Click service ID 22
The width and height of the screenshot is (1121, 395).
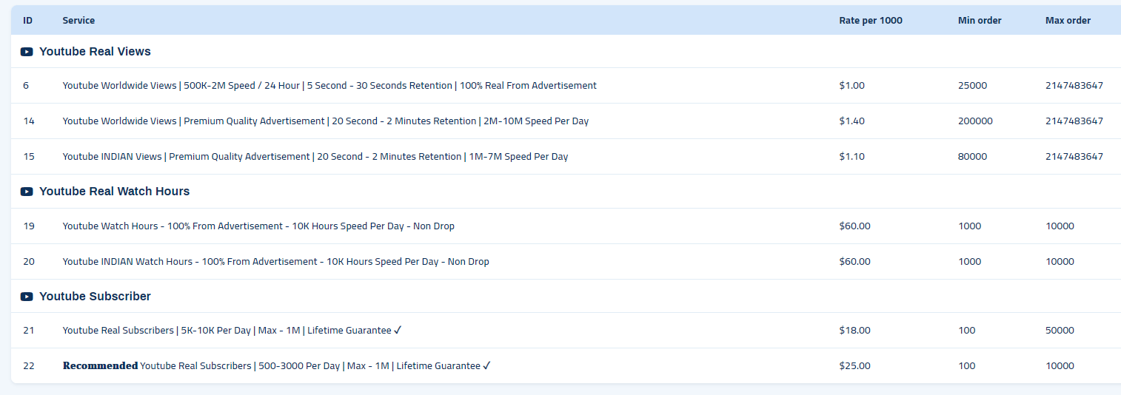click(29, 366)
